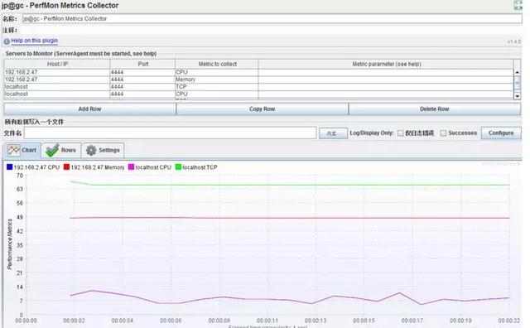Image resolution: width=530 pixels, height=328 pixels.
Task: Toggle the 仅日志错误 checkbox
Action: pyautogui.click(x=401, y=133)
